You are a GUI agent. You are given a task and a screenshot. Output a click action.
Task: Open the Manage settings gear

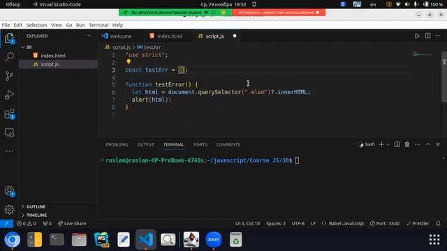(9, 209)
